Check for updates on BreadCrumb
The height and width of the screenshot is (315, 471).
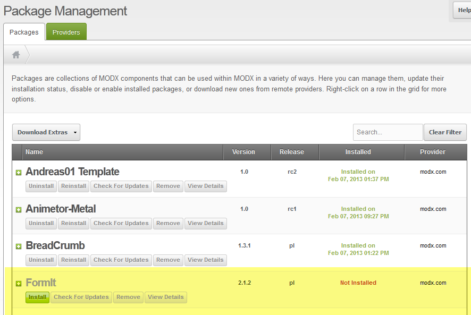click(121, 260)
